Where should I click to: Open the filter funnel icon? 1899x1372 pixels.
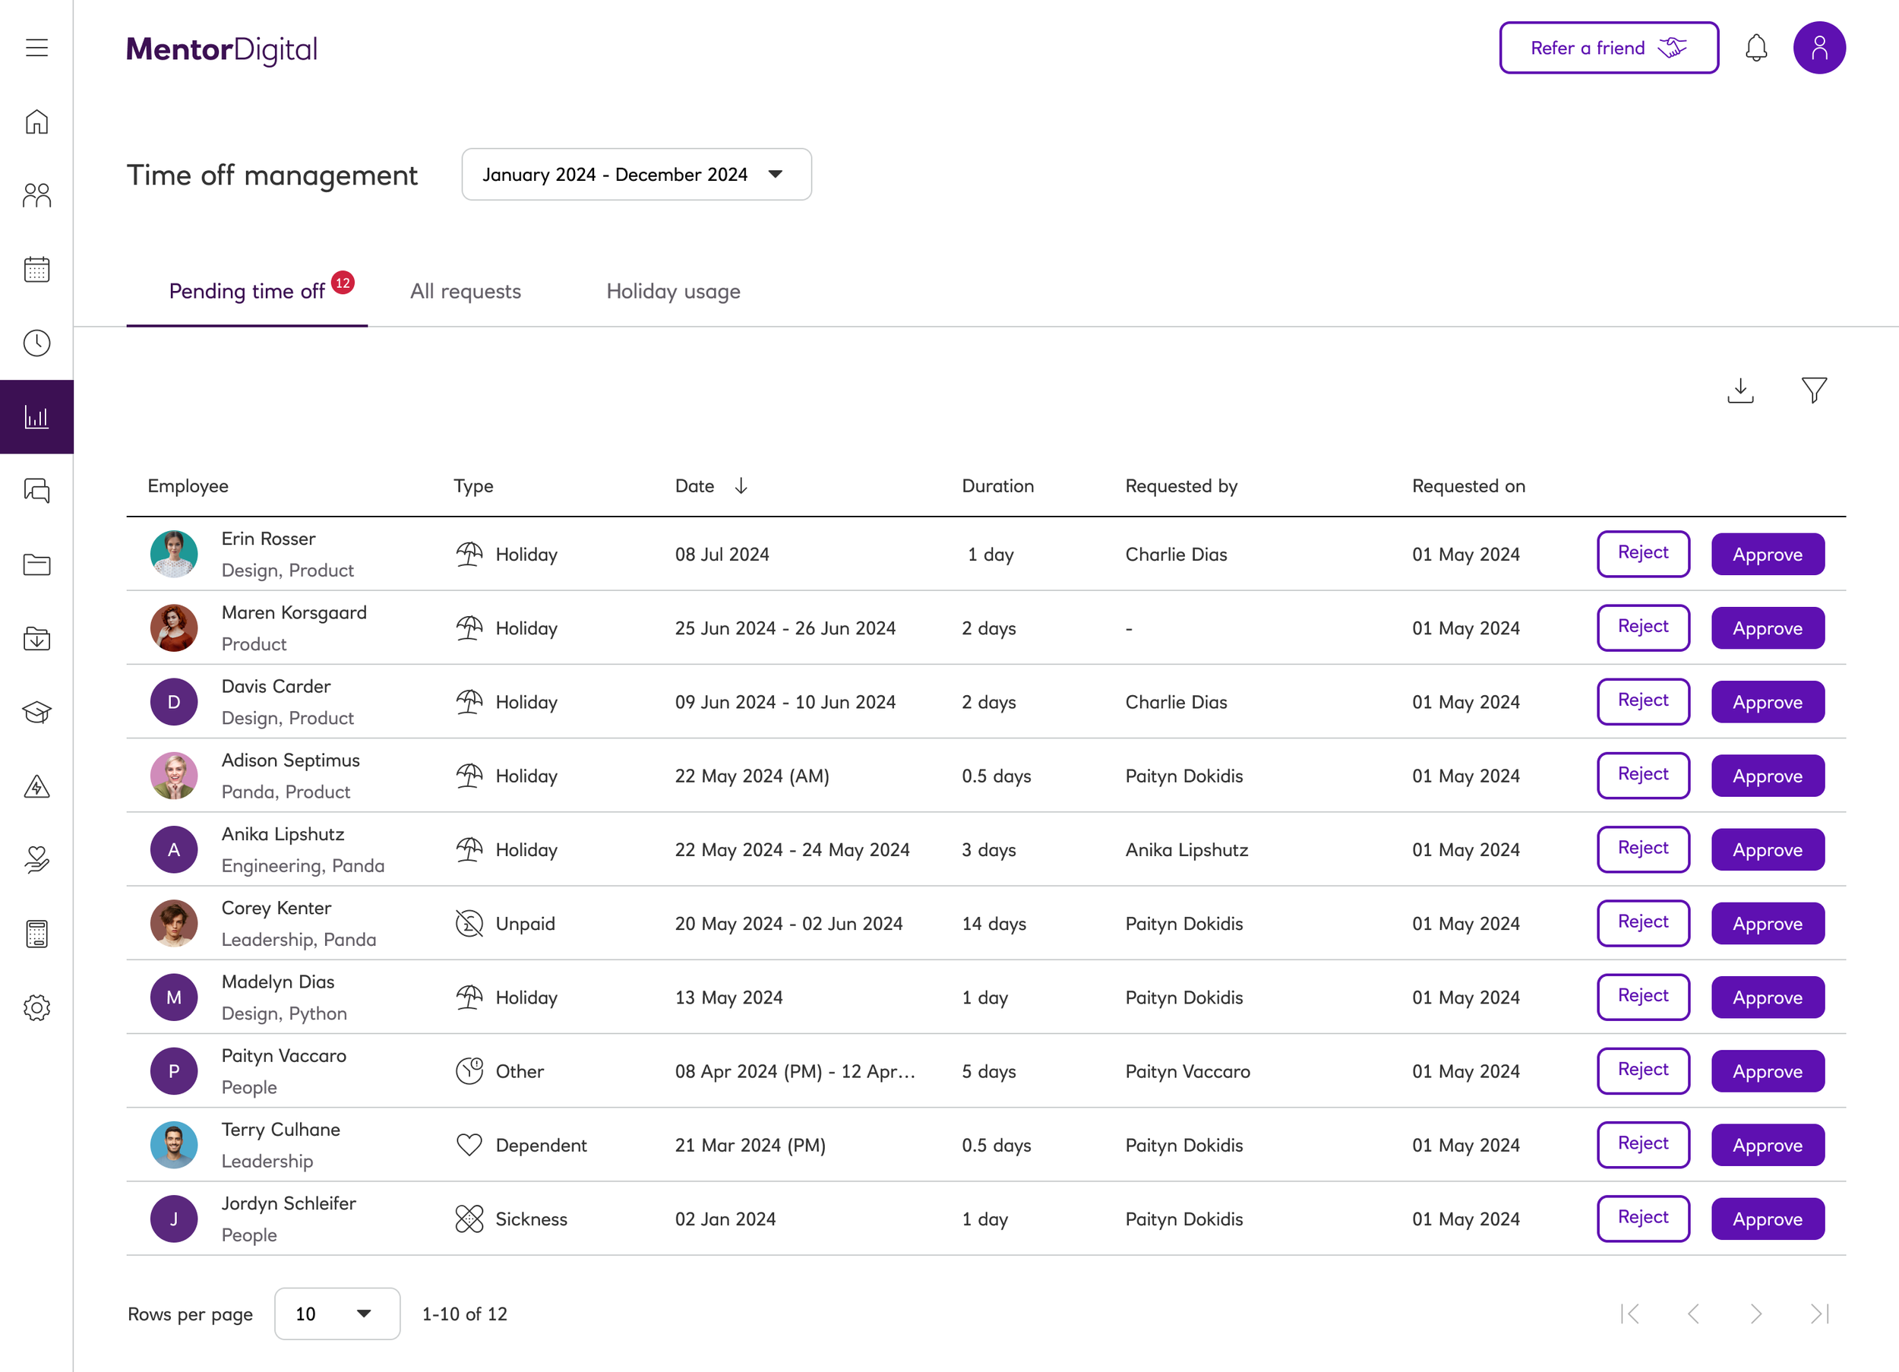1814,390
